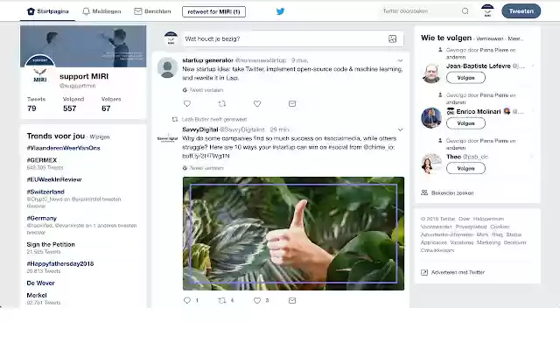Viewport: 560px width, 350px height.
Task: Add a photo to the new tweet
Action: [392, 38]
